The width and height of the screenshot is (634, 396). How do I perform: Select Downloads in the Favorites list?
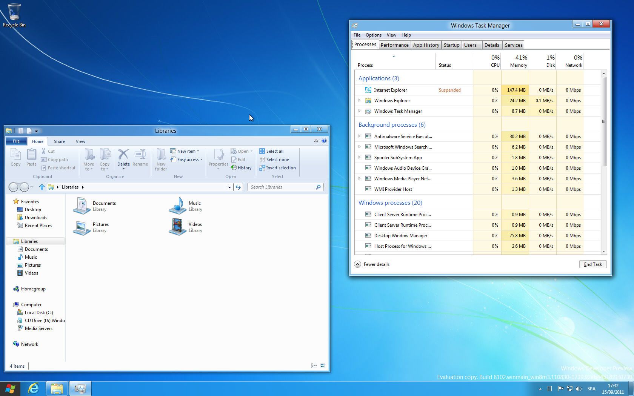tap(36, 218)
